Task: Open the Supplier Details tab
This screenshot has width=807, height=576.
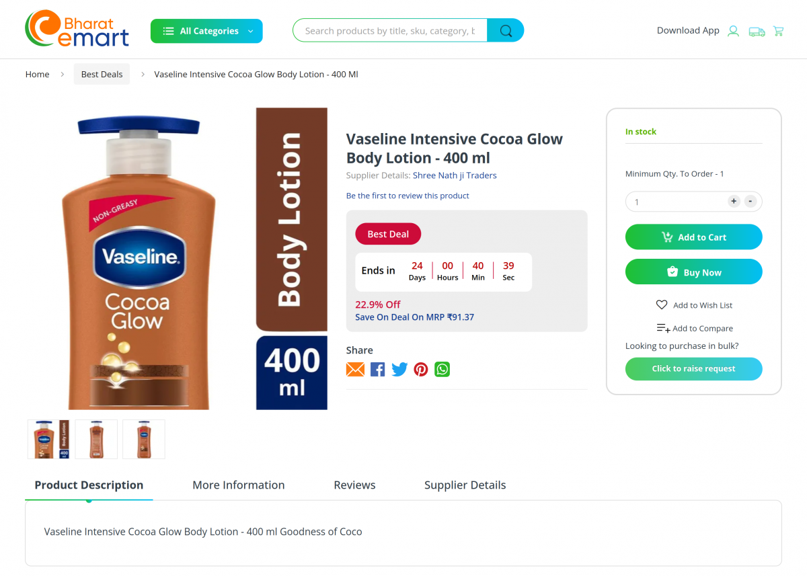Action: pyautogui.click(x=465, y=485)
